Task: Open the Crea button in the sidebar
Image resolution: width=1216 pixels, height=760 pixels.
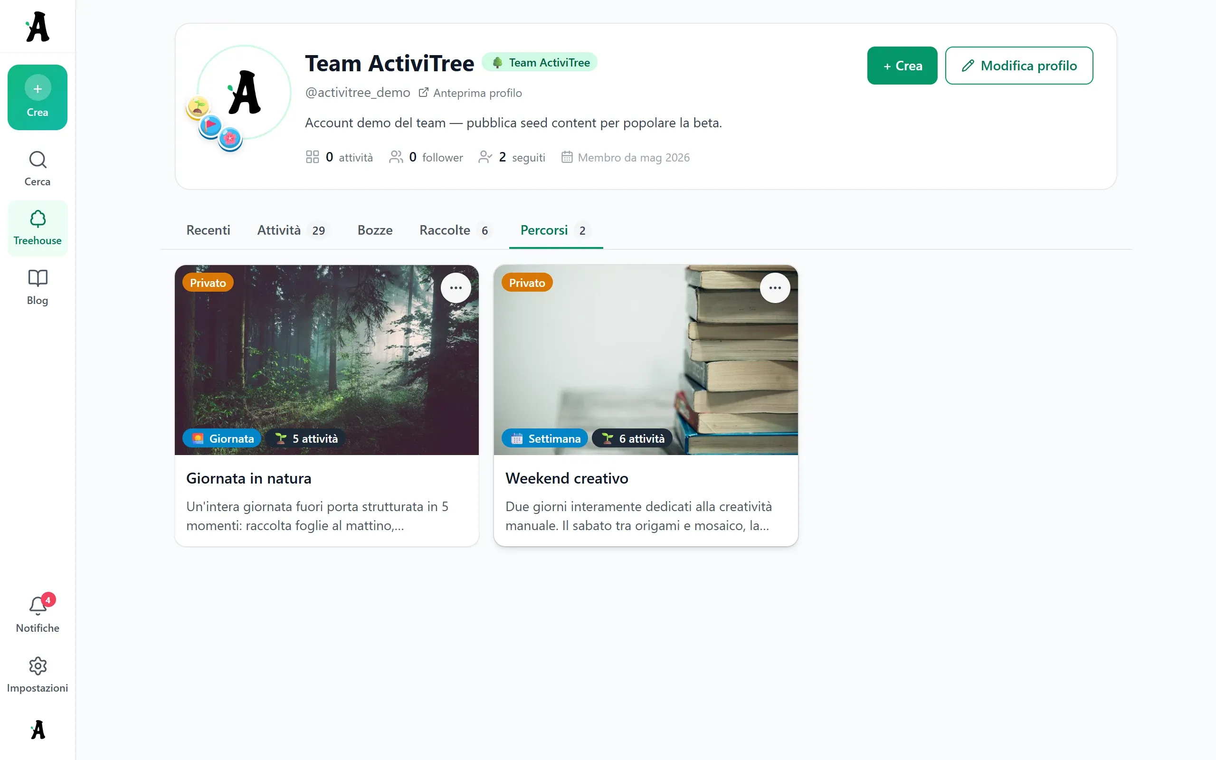Action: coord(38,97)
